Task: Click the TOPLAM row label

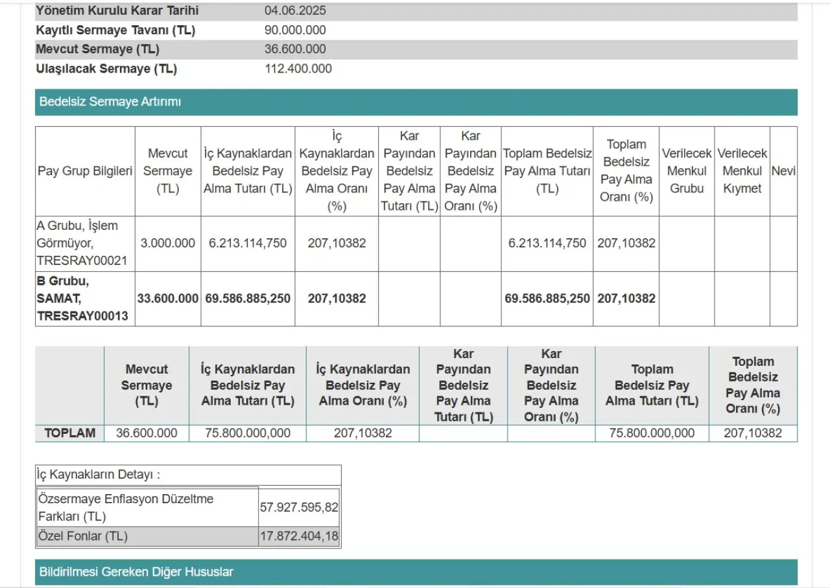Action: pos(69,433)
